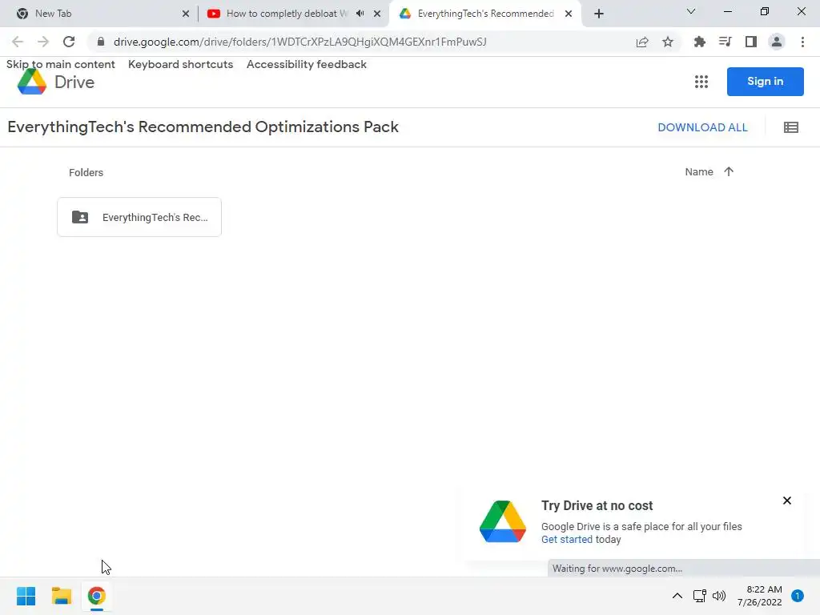Click the page title EverythingTech's Recommended Optimizations Pack
The width and height of the screenshot is (820, 615).
[203, 127]
